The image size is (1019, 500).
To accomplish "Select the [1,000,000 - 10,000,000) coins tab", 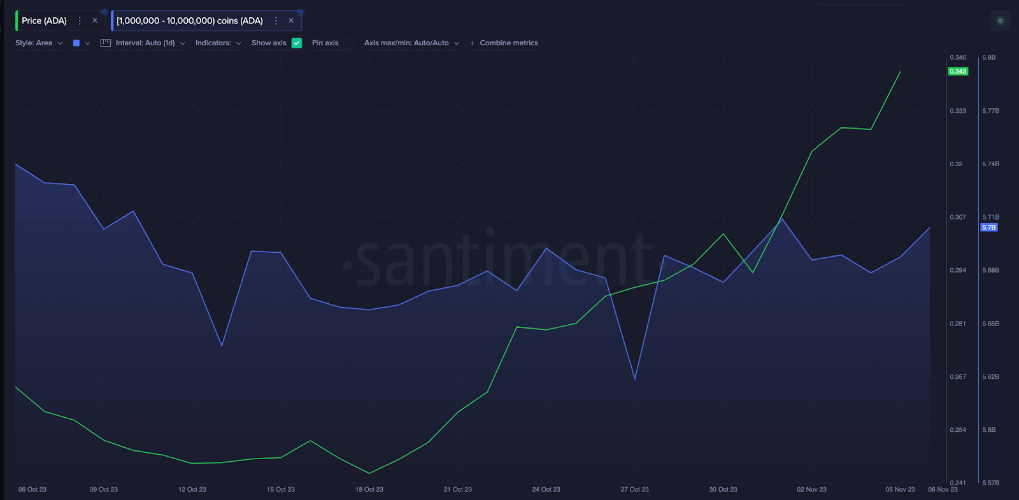I will click(190, 21).
